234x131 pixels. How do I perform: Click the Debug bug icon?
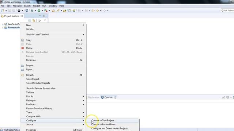32,11
